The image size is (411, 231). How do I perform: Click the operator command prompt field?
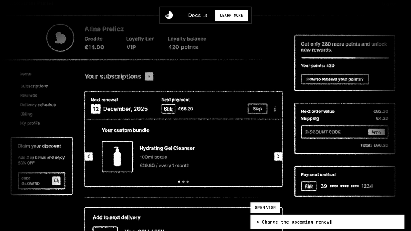coord(328,222)
